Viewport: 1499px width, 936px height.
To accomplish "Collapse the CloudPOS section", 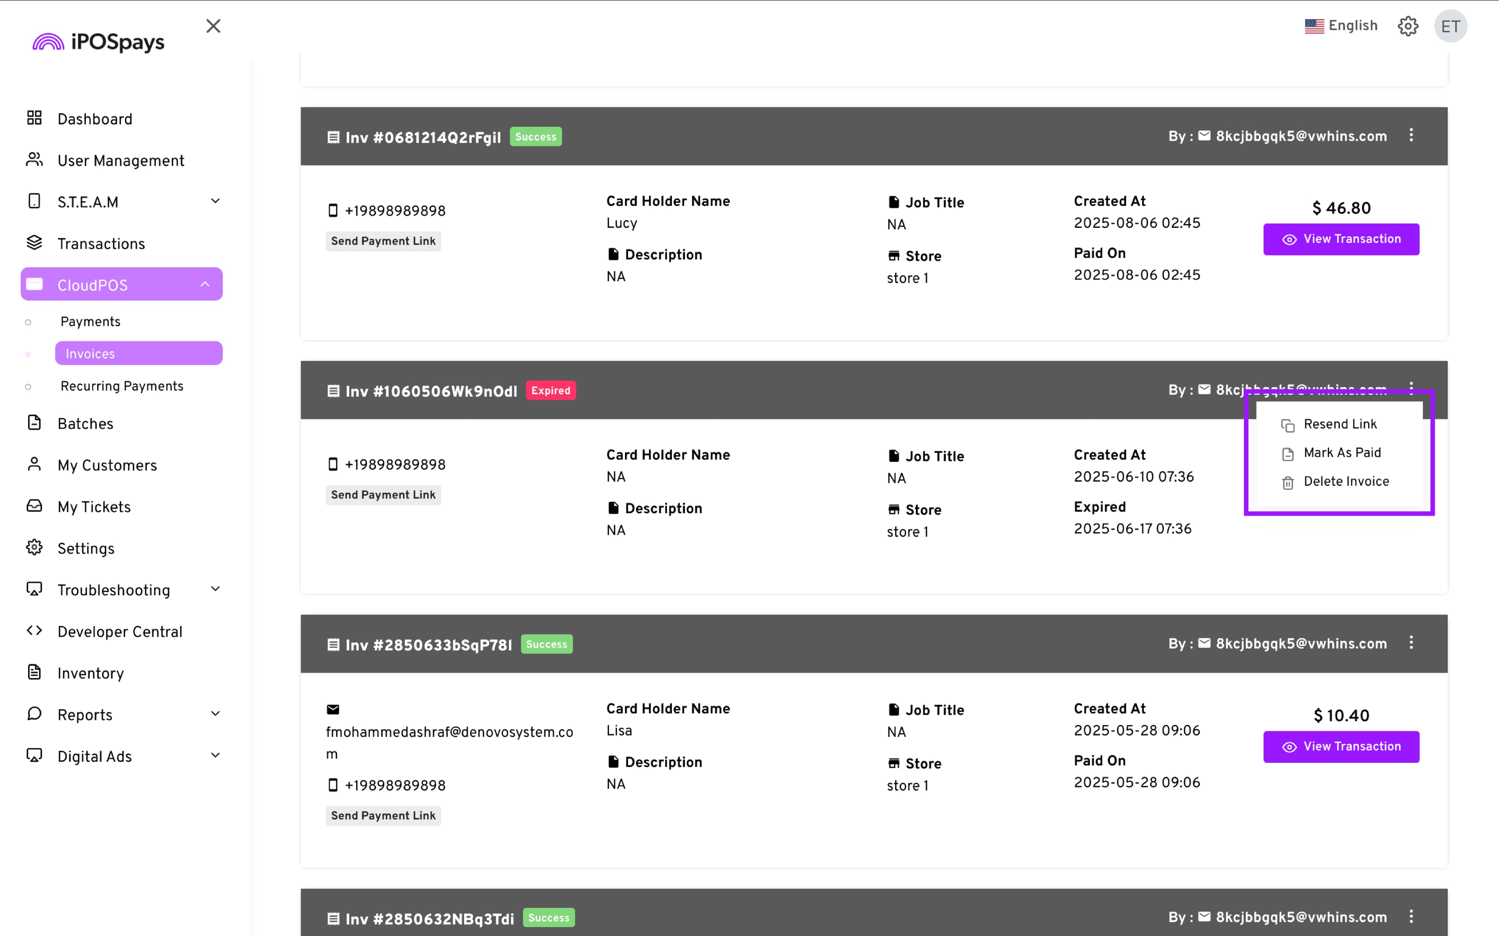I will pos(205,284).
